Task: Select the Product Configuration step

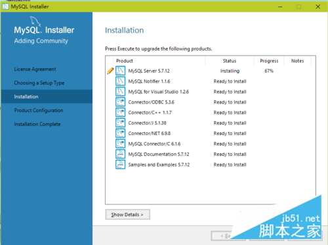Action: (39, 111)
